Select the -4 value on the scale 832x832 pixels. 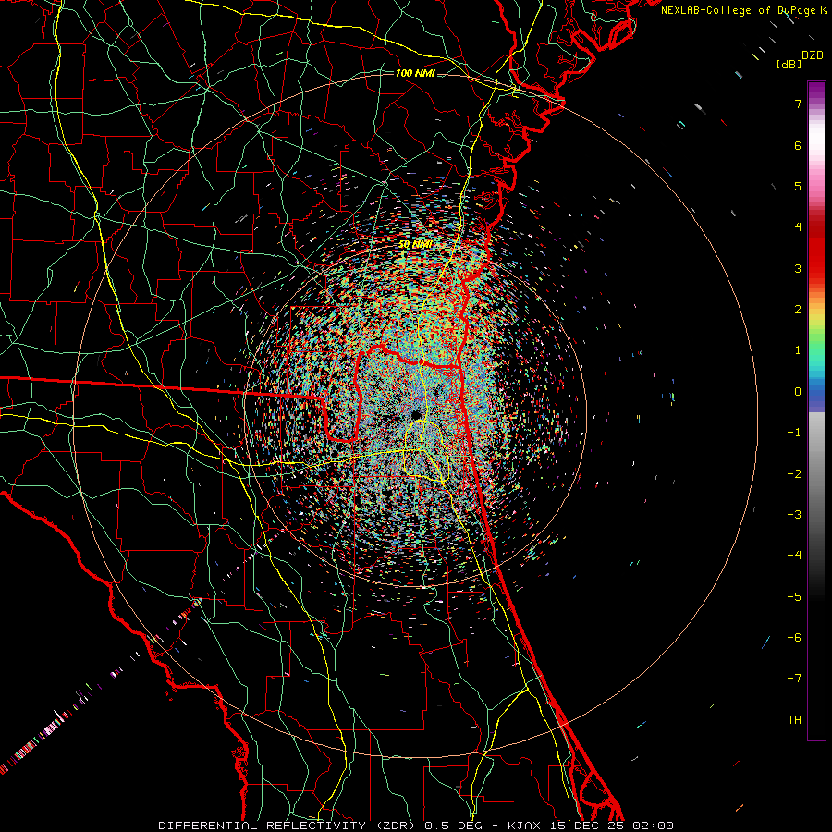tap(794, 556)
